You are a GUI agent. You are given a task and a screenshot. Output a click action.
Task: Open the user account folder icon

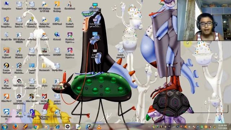(70, 22)
